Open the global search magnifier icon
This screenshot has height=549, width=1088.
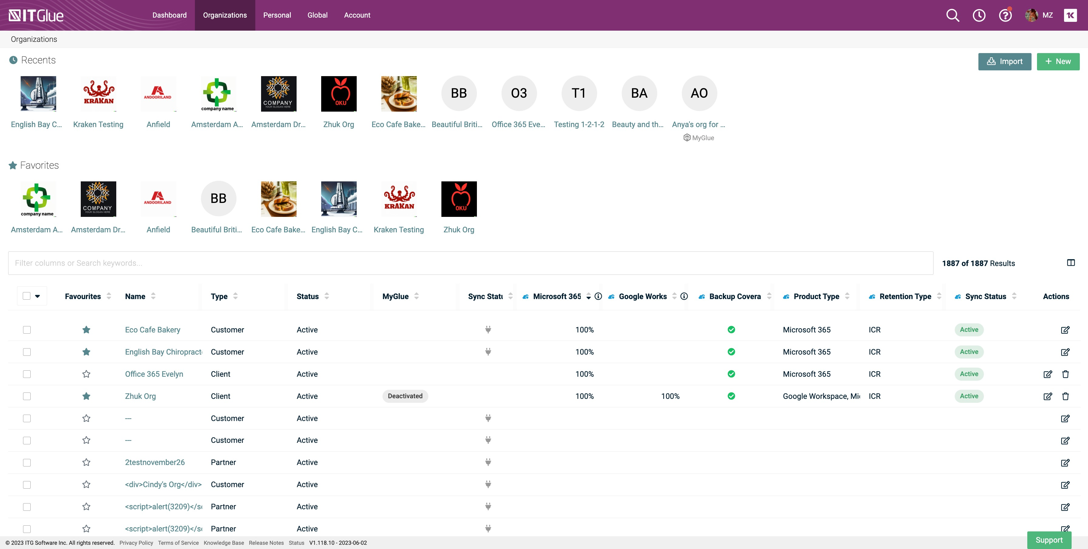tap(952, 15)
